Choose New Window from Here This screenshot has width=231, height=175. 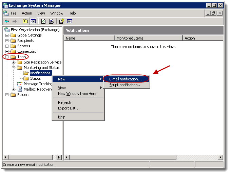pyautogui.click(x=78, y=94)
